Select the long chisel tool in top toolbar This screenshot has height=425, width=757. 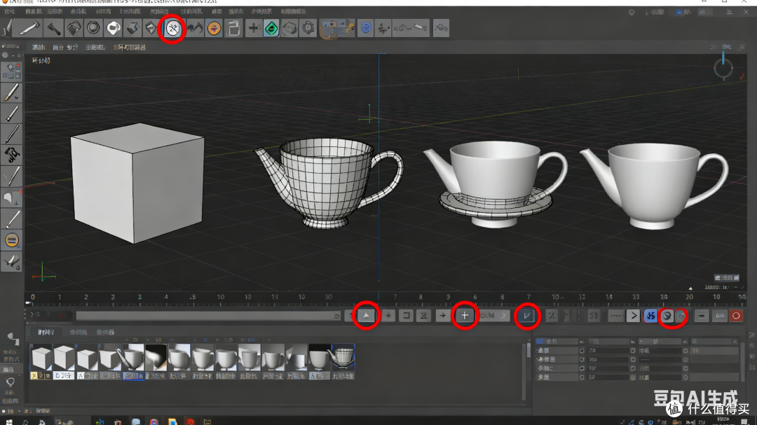tap(29, 28)
